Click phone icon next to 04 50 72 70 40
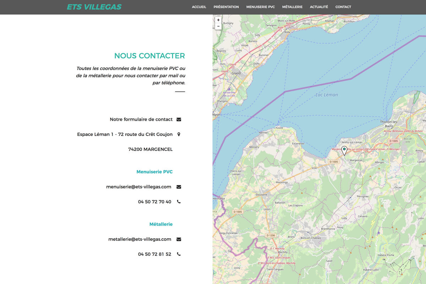The height and width of the screenshot is (284, 426). (179, 202)
